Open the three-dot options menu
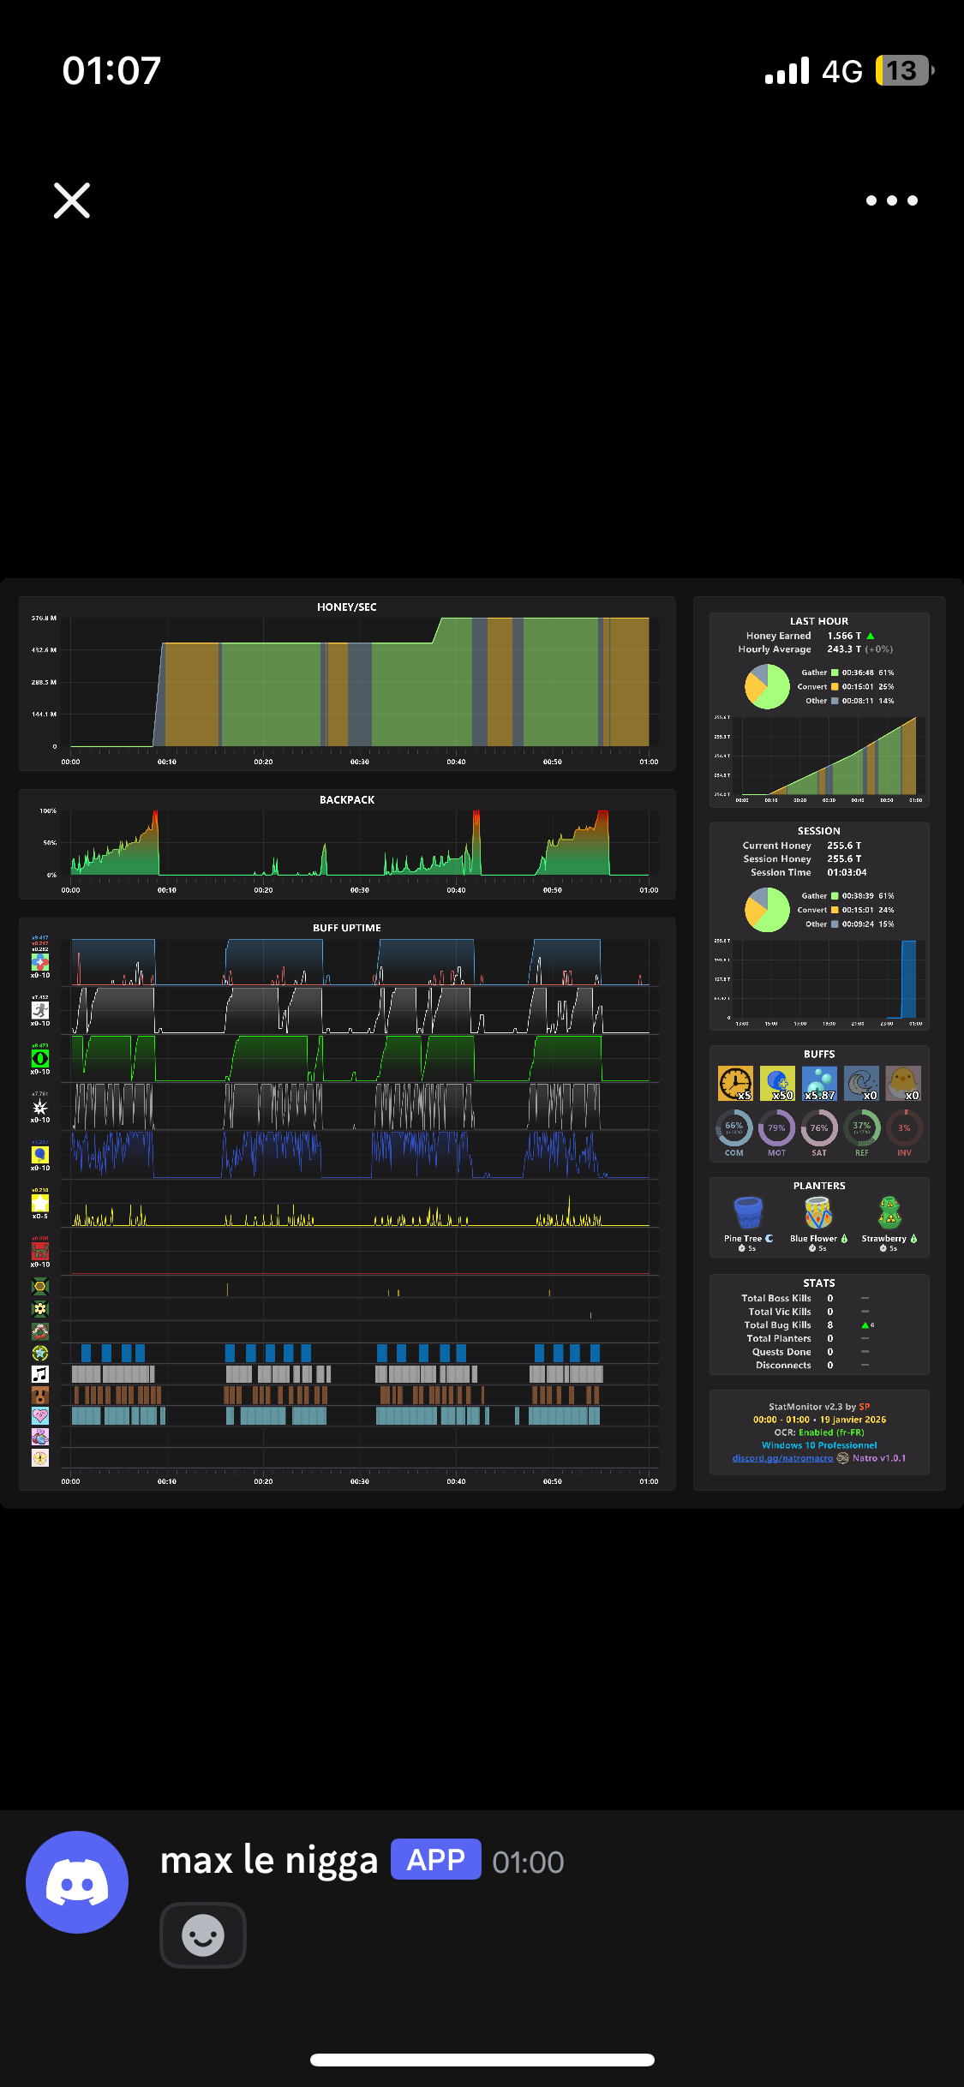 [x=892, y=200]
